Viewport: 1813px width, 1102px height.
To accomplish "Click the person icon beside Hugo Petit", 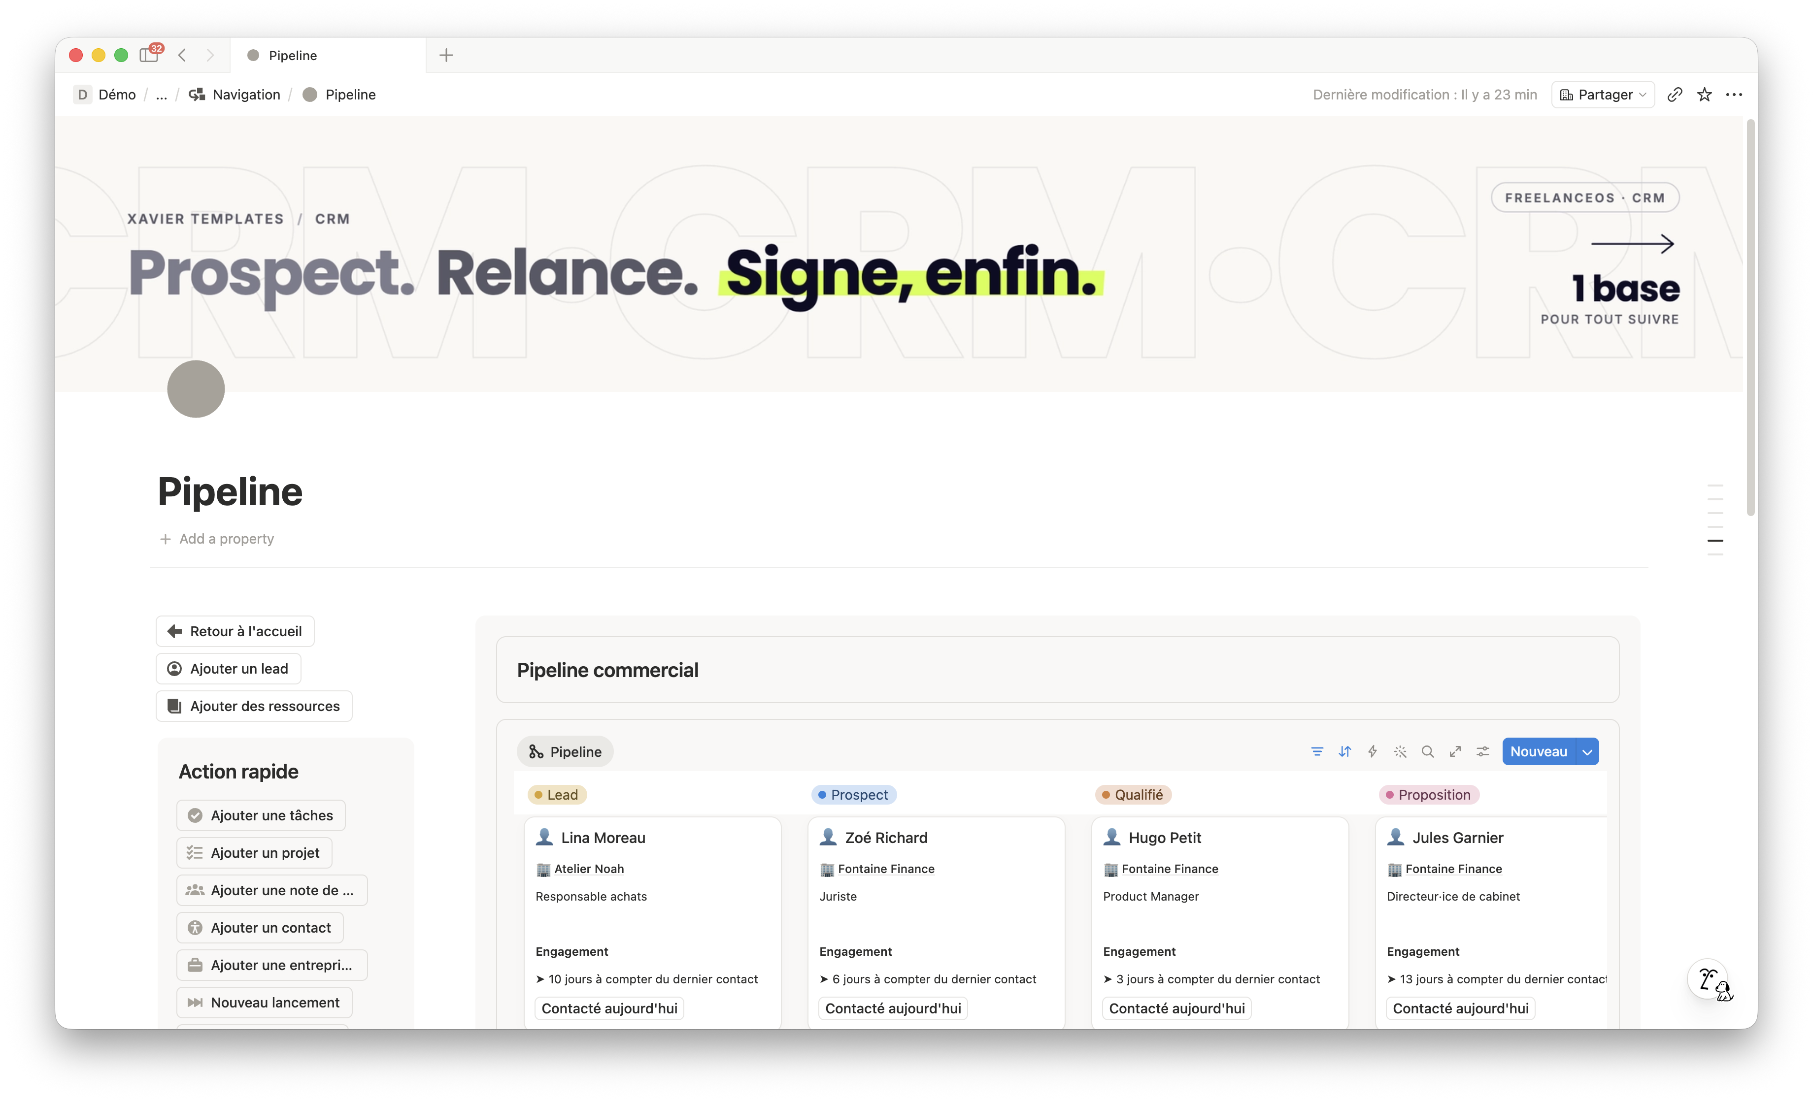I will pos(1112,837).
